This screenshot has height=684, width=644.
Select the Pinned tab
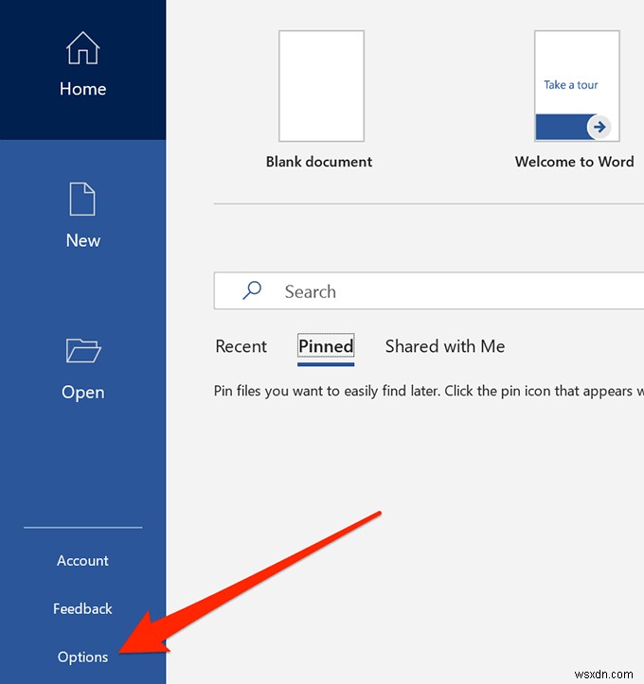326,346
